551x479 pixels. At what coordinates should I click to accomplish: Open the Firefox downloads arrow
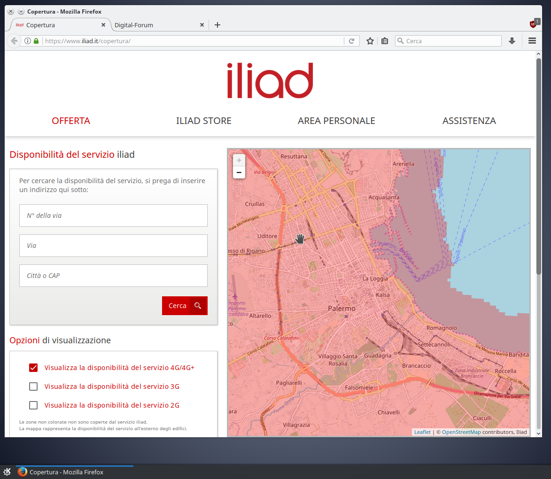click(x=512, y=41)
